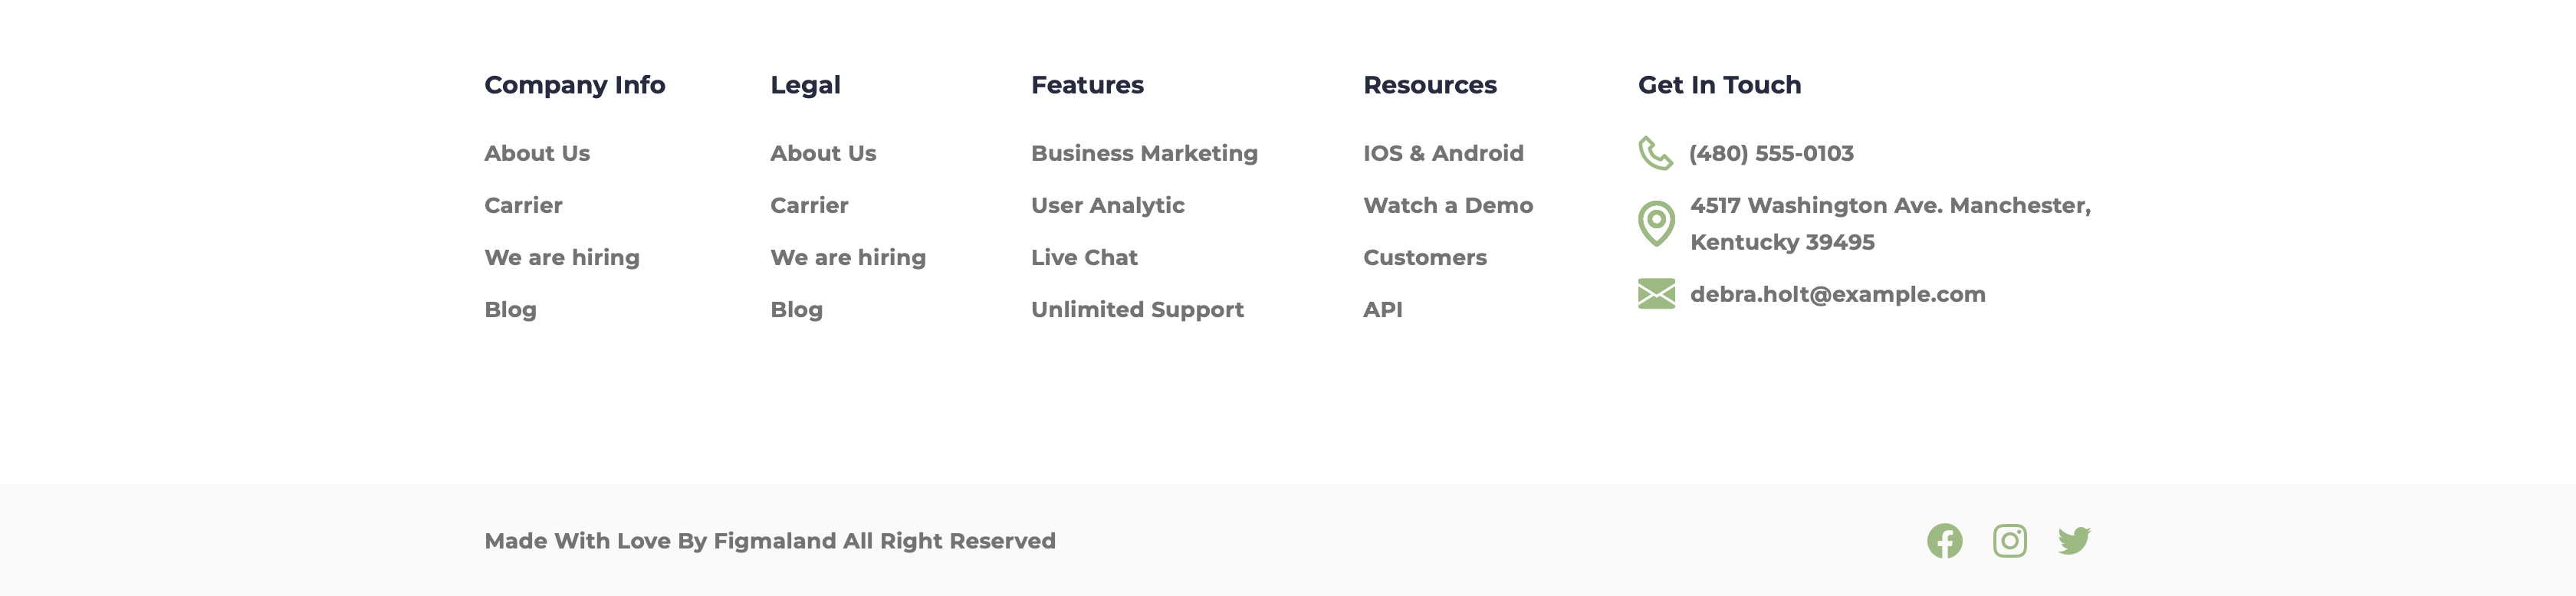Click the Twitter bird icon

pos(2074,541)
